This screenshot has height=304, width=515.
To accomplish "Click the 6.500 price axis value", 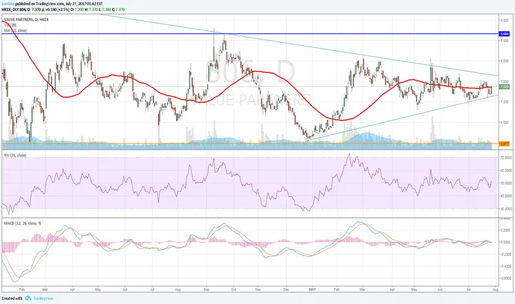I will [x=504, y=123].
